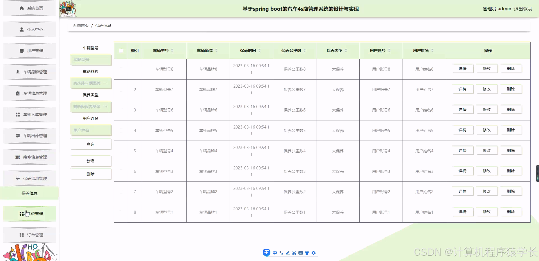Click the 退出登录 logout link
Viewport: 539px width, 261px height.
pos(523,9)
